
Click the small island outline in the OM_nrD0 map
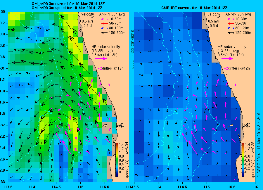(105, 125)
